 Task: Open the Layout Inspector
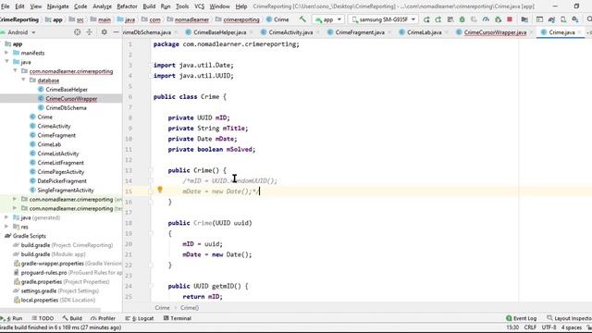point(570,318)
